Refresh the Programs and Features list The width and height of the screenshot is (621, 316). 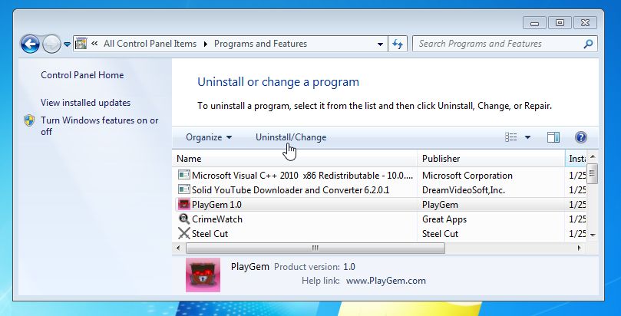coord(397,44)
